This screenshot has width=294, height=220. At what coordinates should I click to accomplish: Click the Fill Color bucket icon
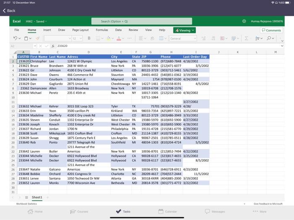coord(108,39)
